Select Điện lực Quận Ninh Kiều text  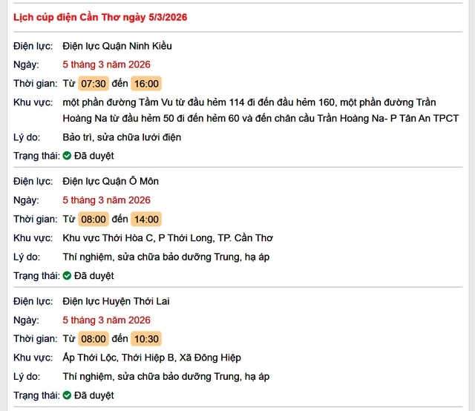point(117,46)
